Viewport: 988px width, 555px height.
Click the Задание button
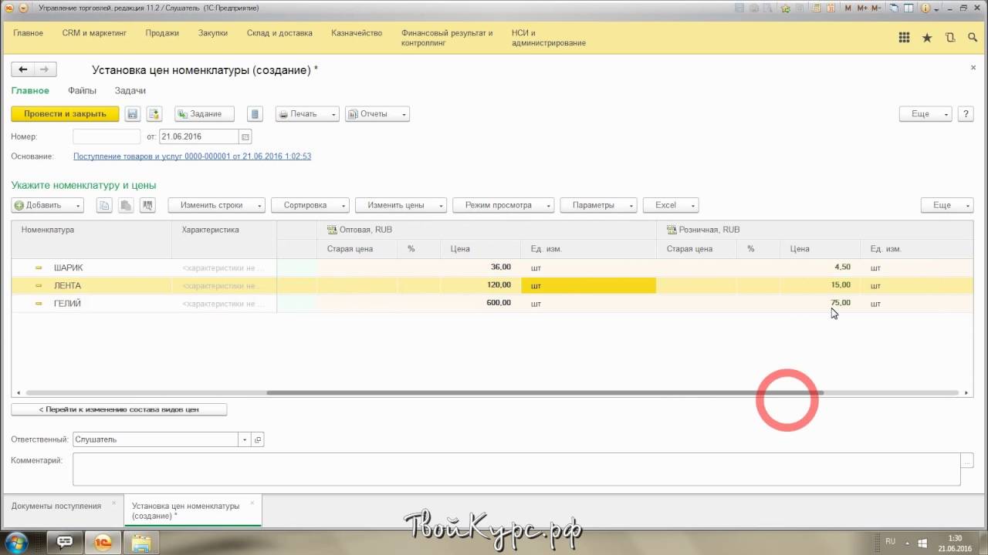[204, 114]
